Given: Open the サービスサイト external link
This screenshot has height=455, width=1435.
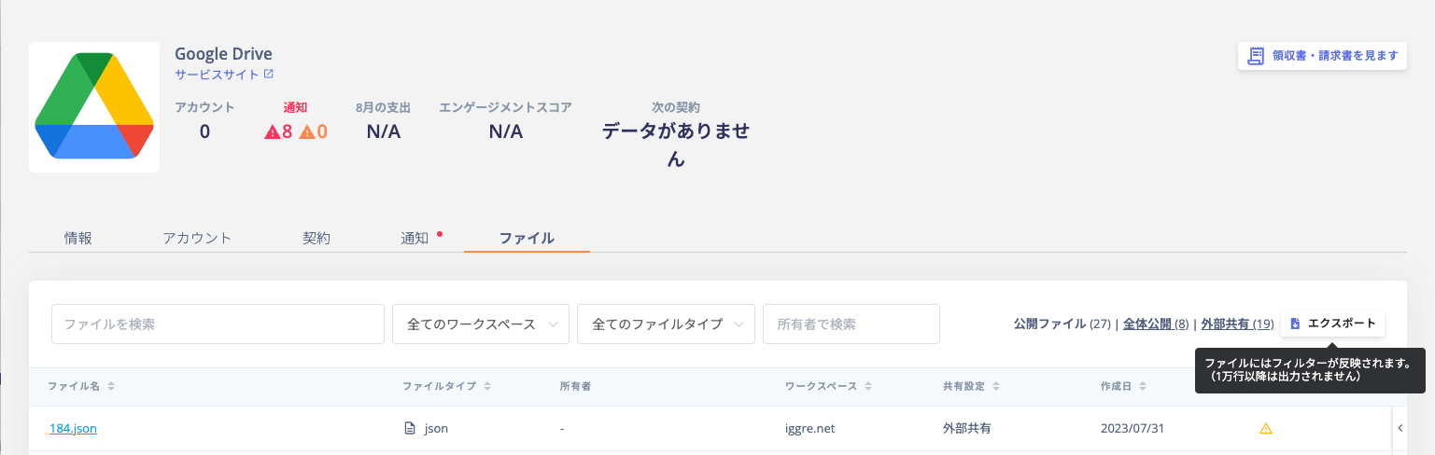Looking at the screenshot, I should click(x=224, y=74).
